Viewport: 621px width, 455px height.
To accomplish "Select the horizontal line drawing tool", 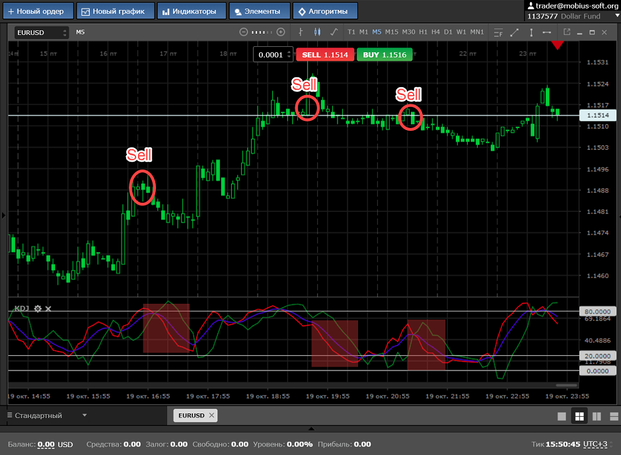I will 546,32.
